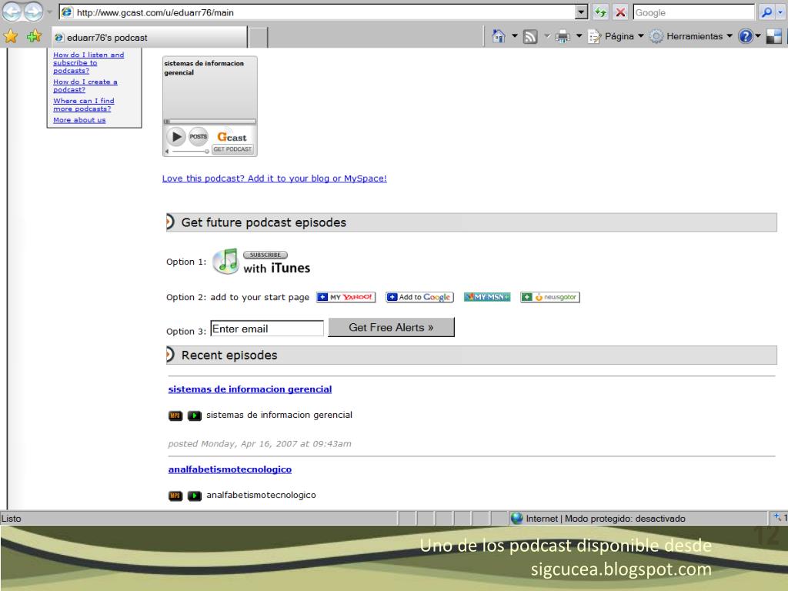Click the zoom level icon in status bar

[x=777, y=517]
